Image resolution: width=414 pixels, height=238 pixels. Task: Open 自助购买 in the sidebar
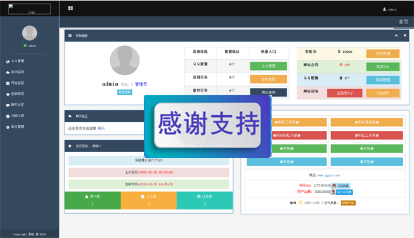(18, 94)
